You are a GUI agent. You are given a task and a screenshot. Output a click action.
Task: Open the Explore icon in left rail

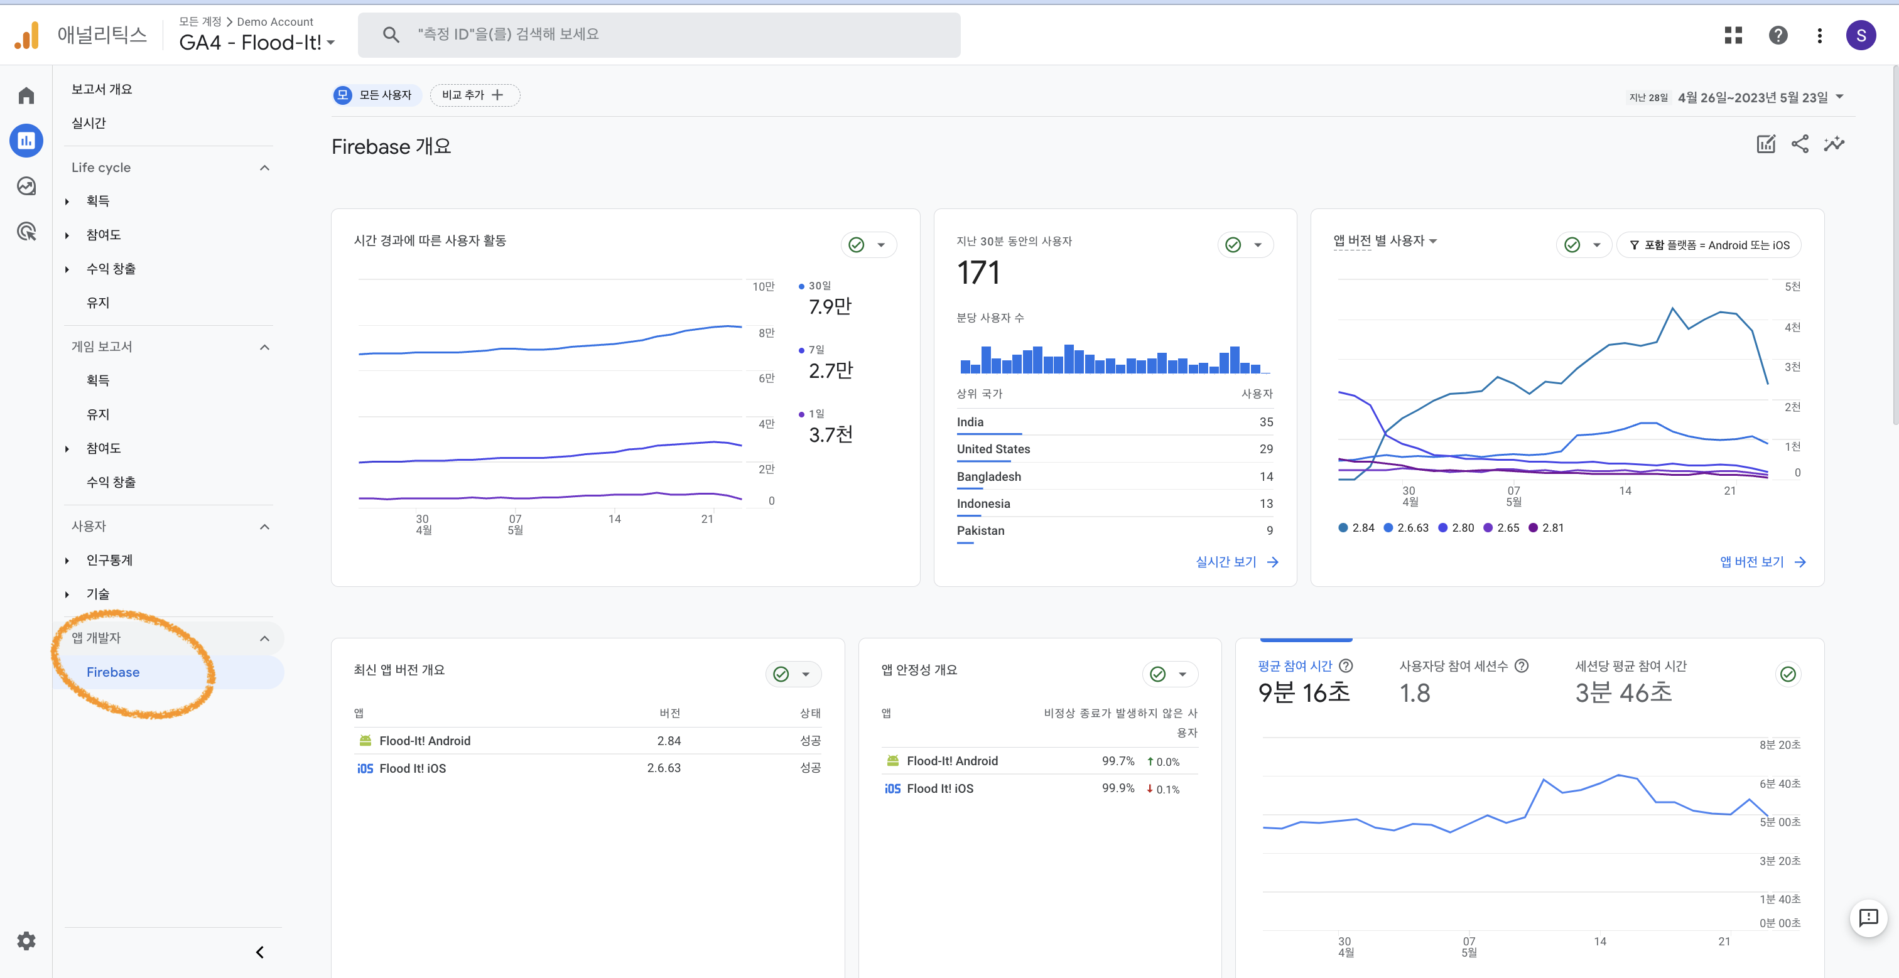(26, 186)
